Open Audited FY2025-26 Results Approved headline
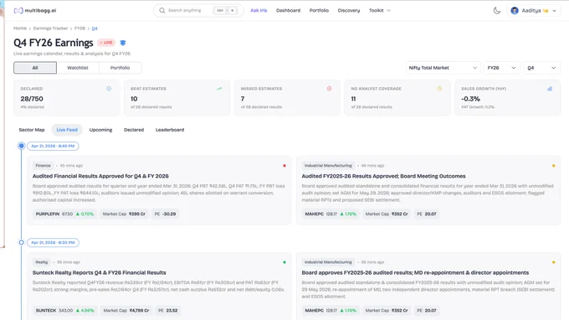The image size is (569, 320). 383,176
